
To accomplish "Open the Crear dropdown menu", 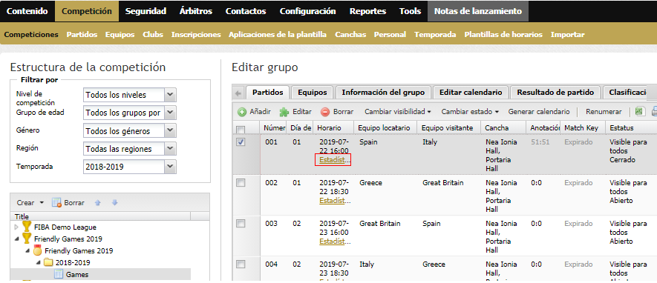I will tap(30, 203).
